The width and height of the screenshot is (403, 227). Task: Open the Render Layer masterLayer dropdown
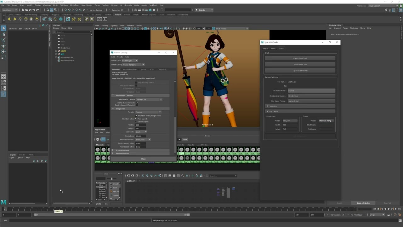click(x=130, y=61)
